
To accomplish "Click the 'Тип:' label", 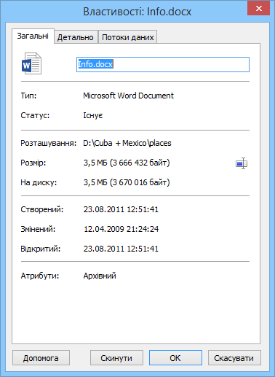I will [x=28, y=96].
